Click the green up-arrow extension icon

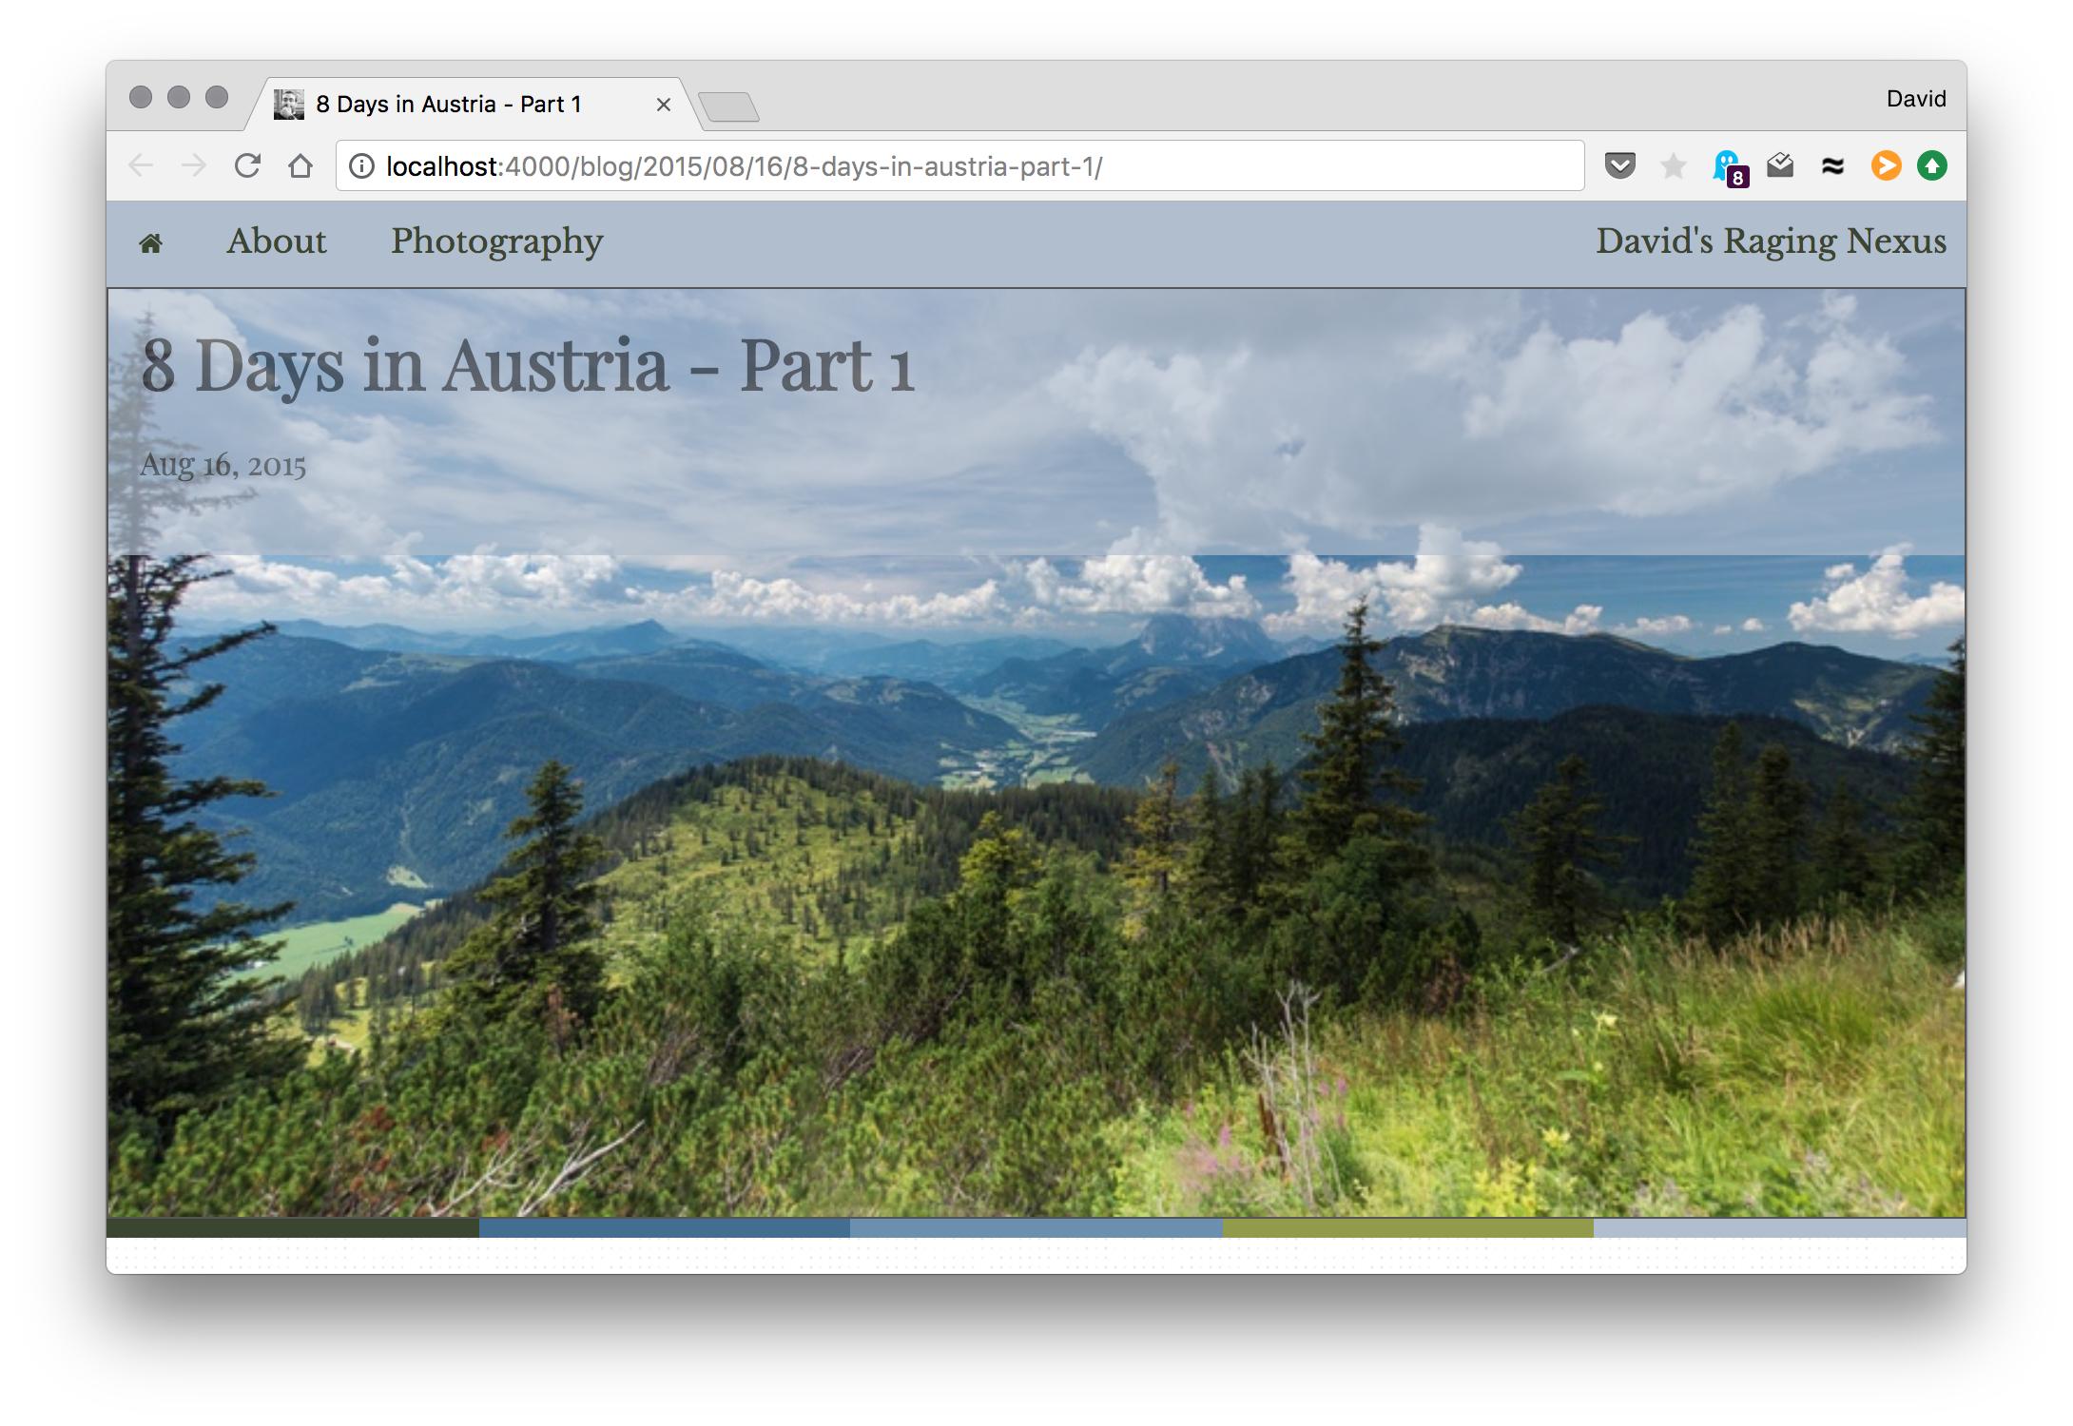click(1931, 165)
